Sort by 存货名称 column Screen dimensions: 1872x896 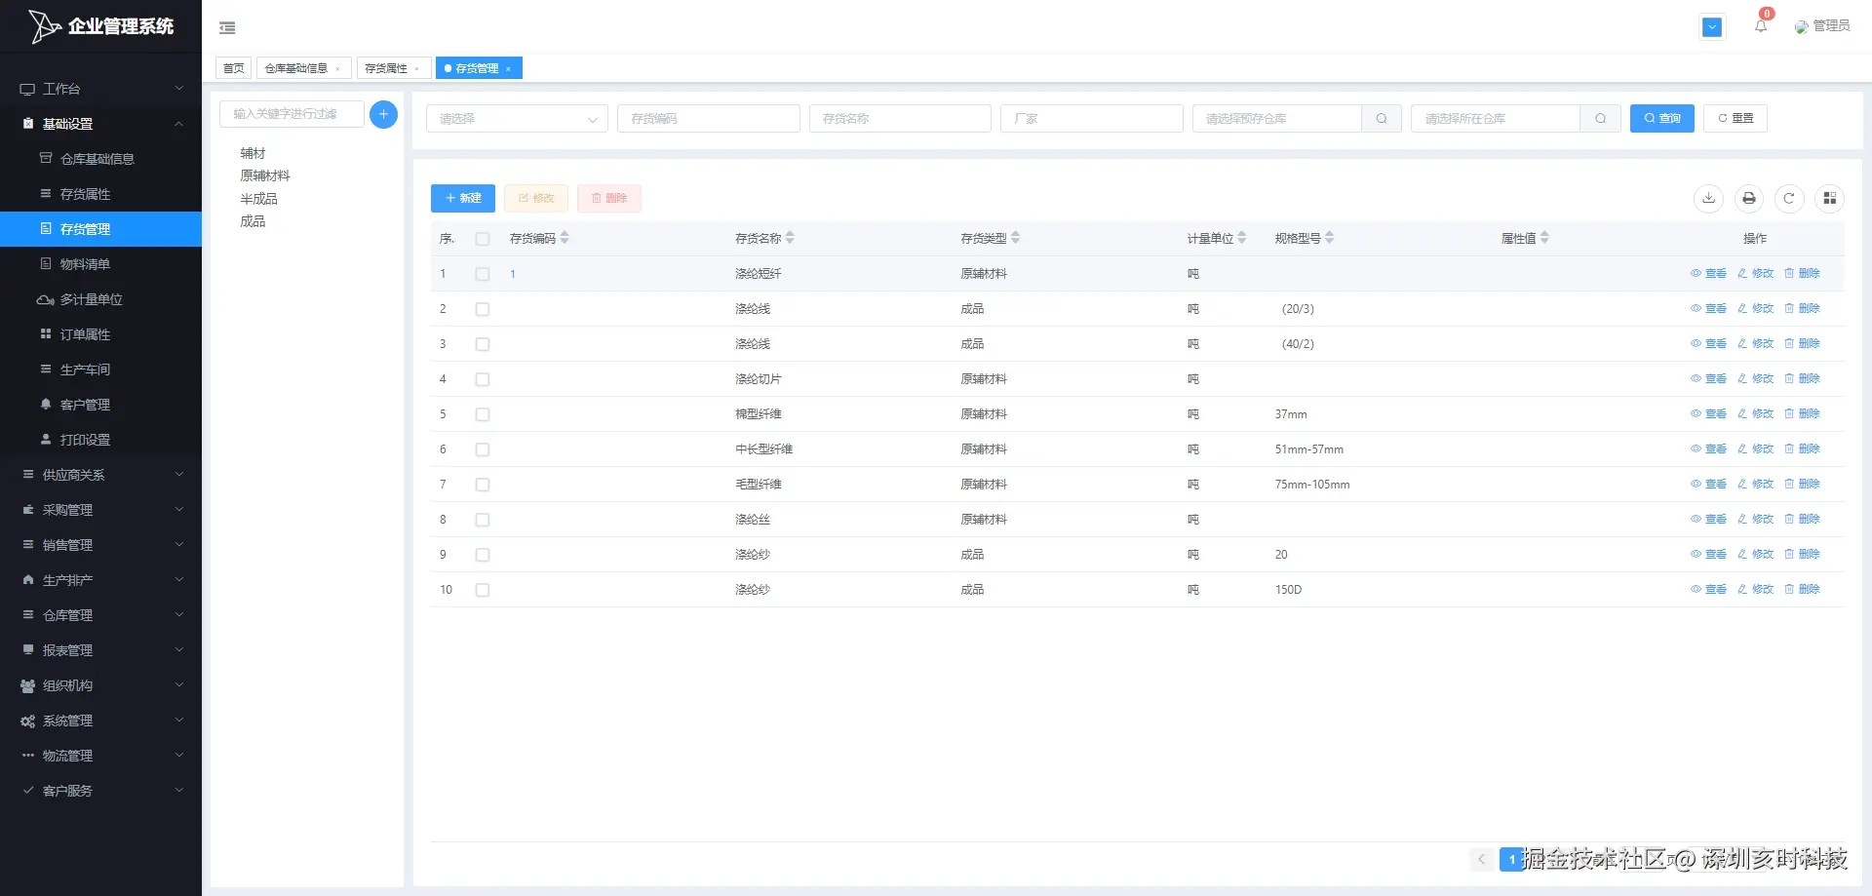(790, 238)
